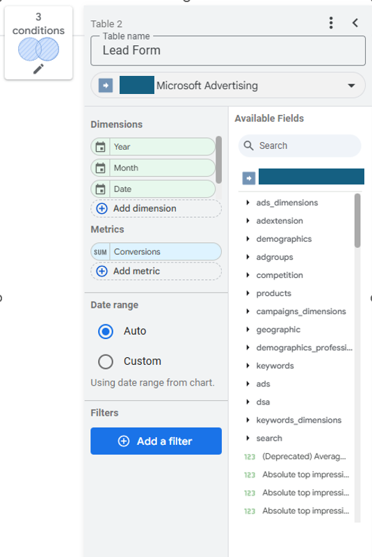This screenshot has width=372, height=557.
Task: Collapse the panel with the left chevron
Action: click(355, 23)
